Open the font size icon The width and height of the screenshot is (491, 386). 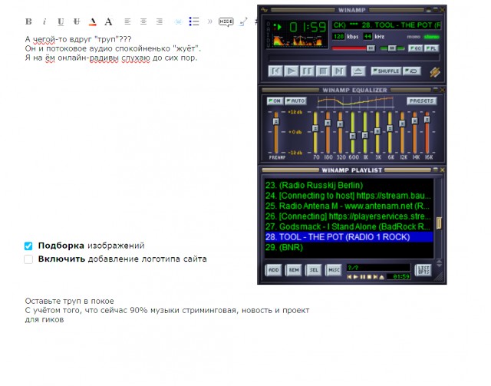point(108,21)
